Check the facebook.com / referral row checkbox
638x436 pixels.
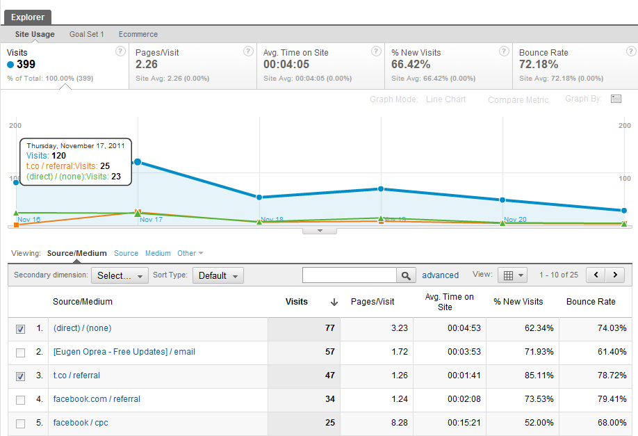[x=20, y=399]
